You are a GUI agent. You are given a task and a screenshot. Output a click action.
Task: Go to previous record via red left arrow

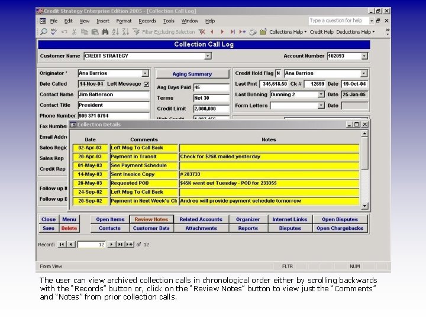[212, 32]
